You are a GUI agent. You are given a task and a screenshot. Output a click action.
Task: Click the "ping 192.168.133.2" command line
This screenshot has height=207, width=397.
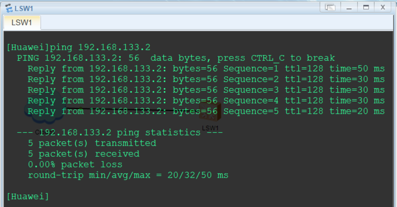tap(79, 47)
